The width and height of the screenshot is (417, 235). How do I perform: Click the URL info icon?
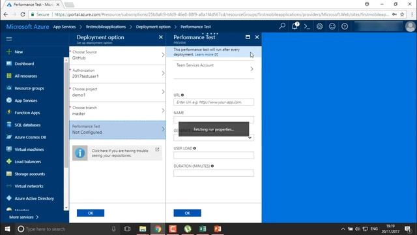pos(182,95)
